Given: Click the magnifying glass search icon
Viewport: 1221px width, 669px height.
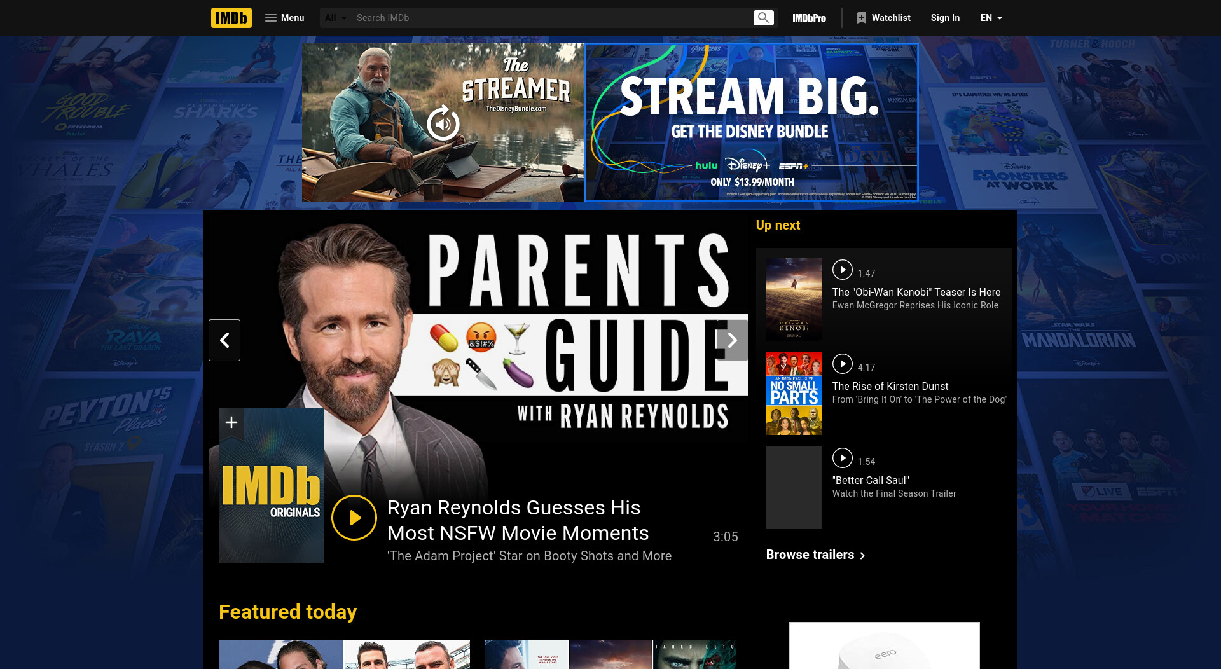Looking at the screenshot, I should (764, 18).
